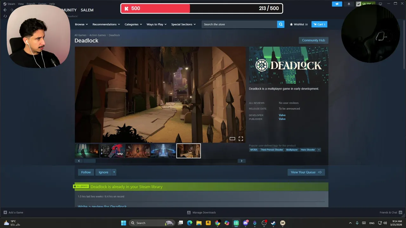Go back with the navigation arrow
The height and width of the screenshot is (228, 406).
tap(5, 10)
